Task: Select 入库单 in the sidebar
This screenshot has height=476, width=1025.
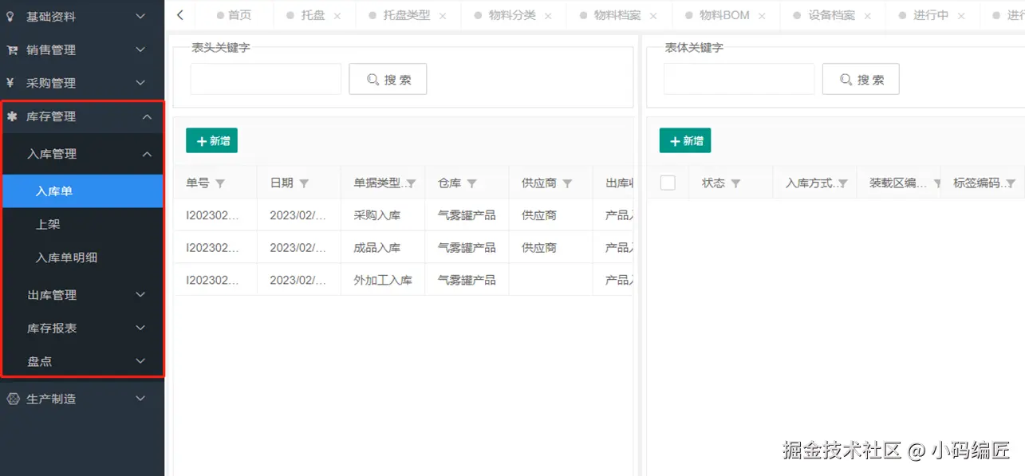Action: pos(83,191)
